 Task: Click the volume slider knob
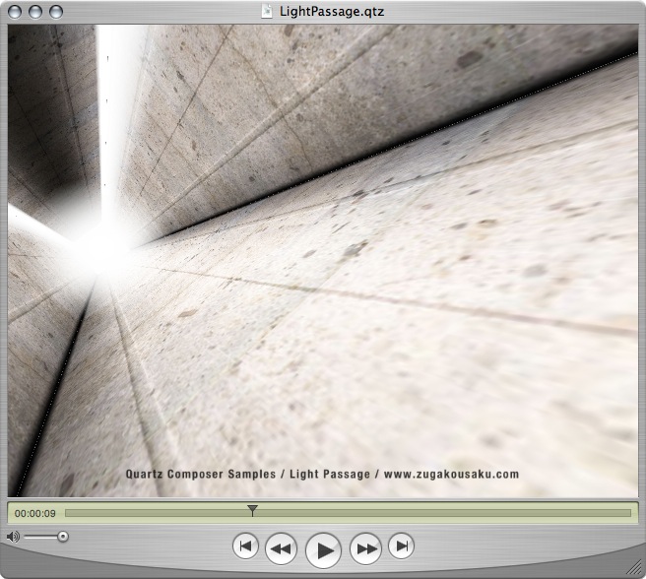(x=63, y=537)
